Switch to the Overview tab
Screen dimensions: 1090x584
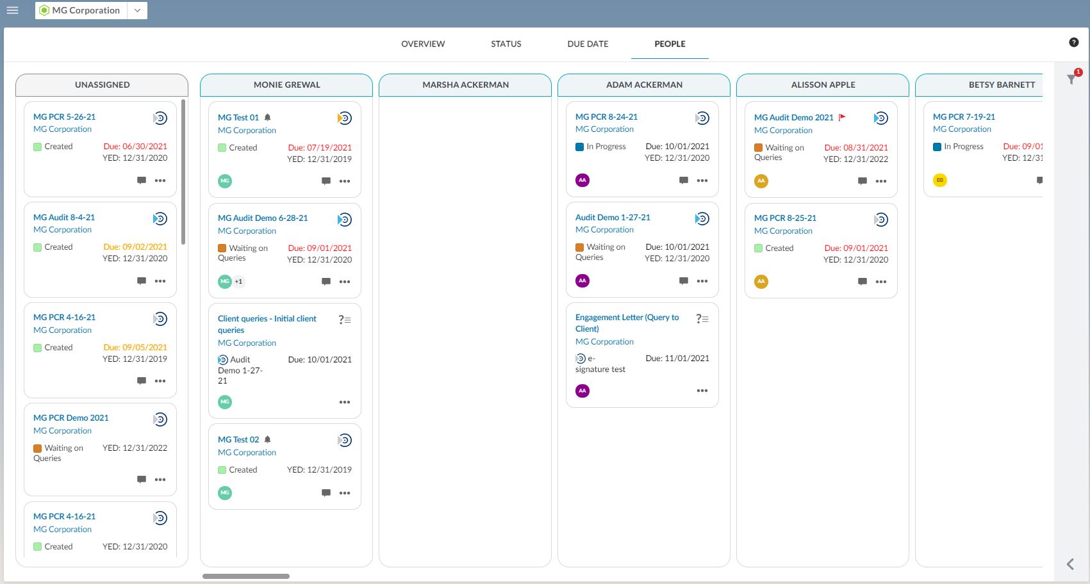tap(423, 44)
